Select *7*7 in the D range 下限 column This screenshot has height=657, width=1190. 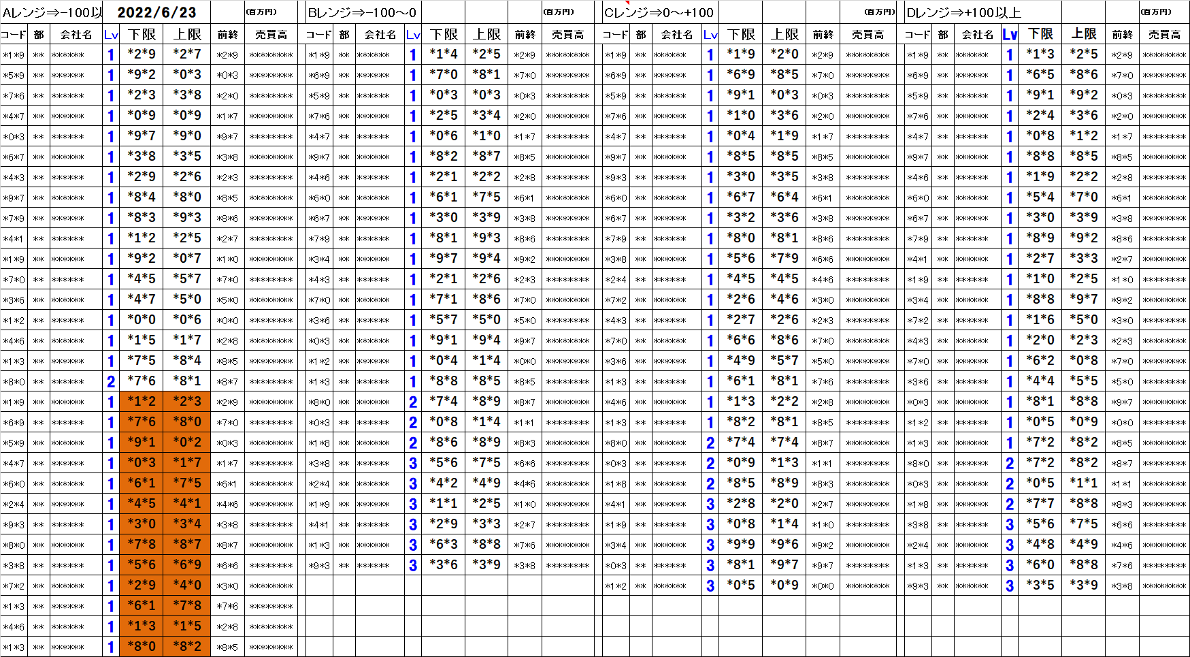point(1040,504)
